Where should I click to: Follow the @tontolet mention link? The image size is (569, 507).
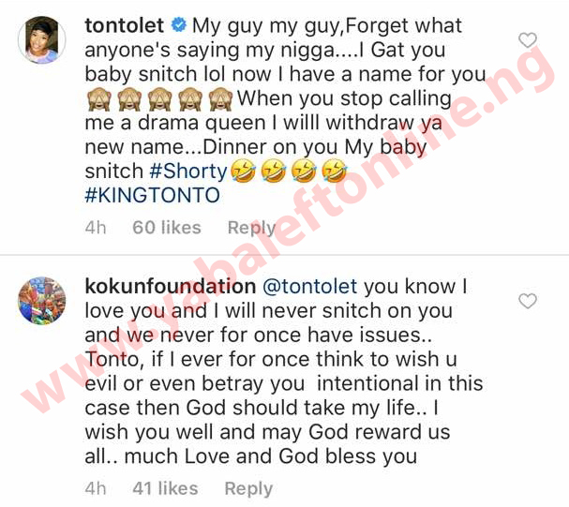click(x=310, y=287)
